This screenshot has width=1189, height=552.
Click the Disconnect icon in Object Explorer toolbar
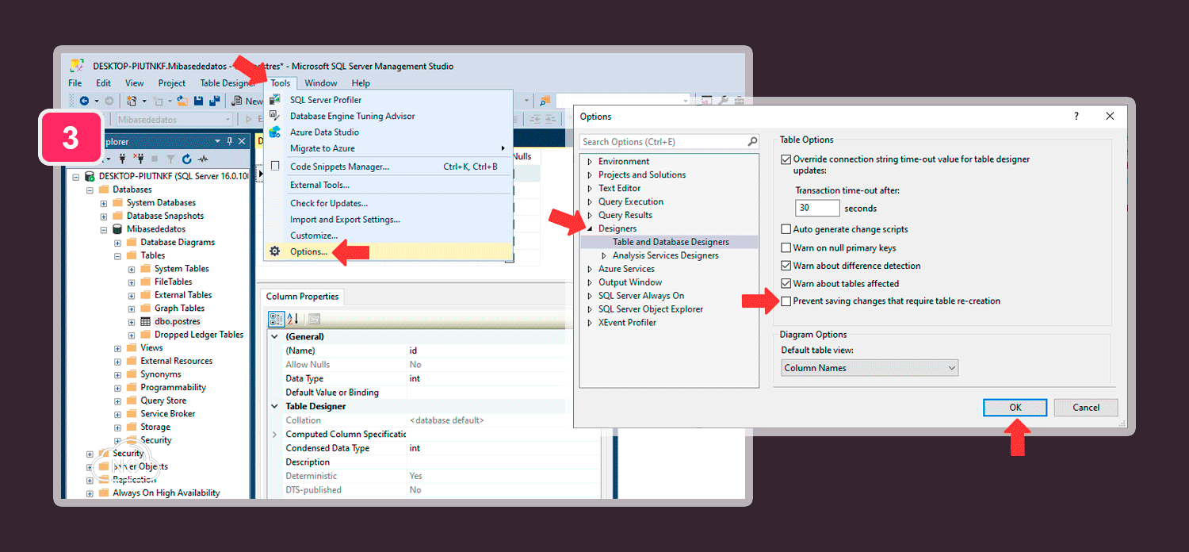[x=140, y=159]
